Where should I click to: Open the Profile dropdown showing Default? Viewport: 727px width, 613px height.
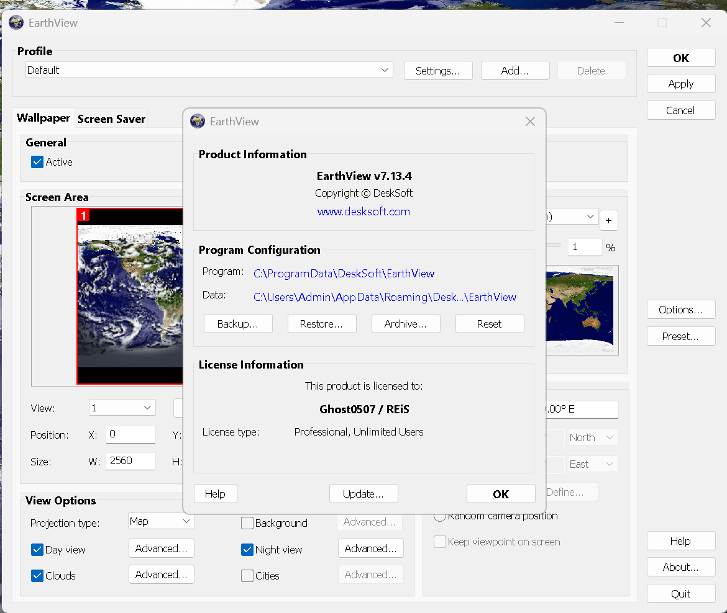click(209, 70)
